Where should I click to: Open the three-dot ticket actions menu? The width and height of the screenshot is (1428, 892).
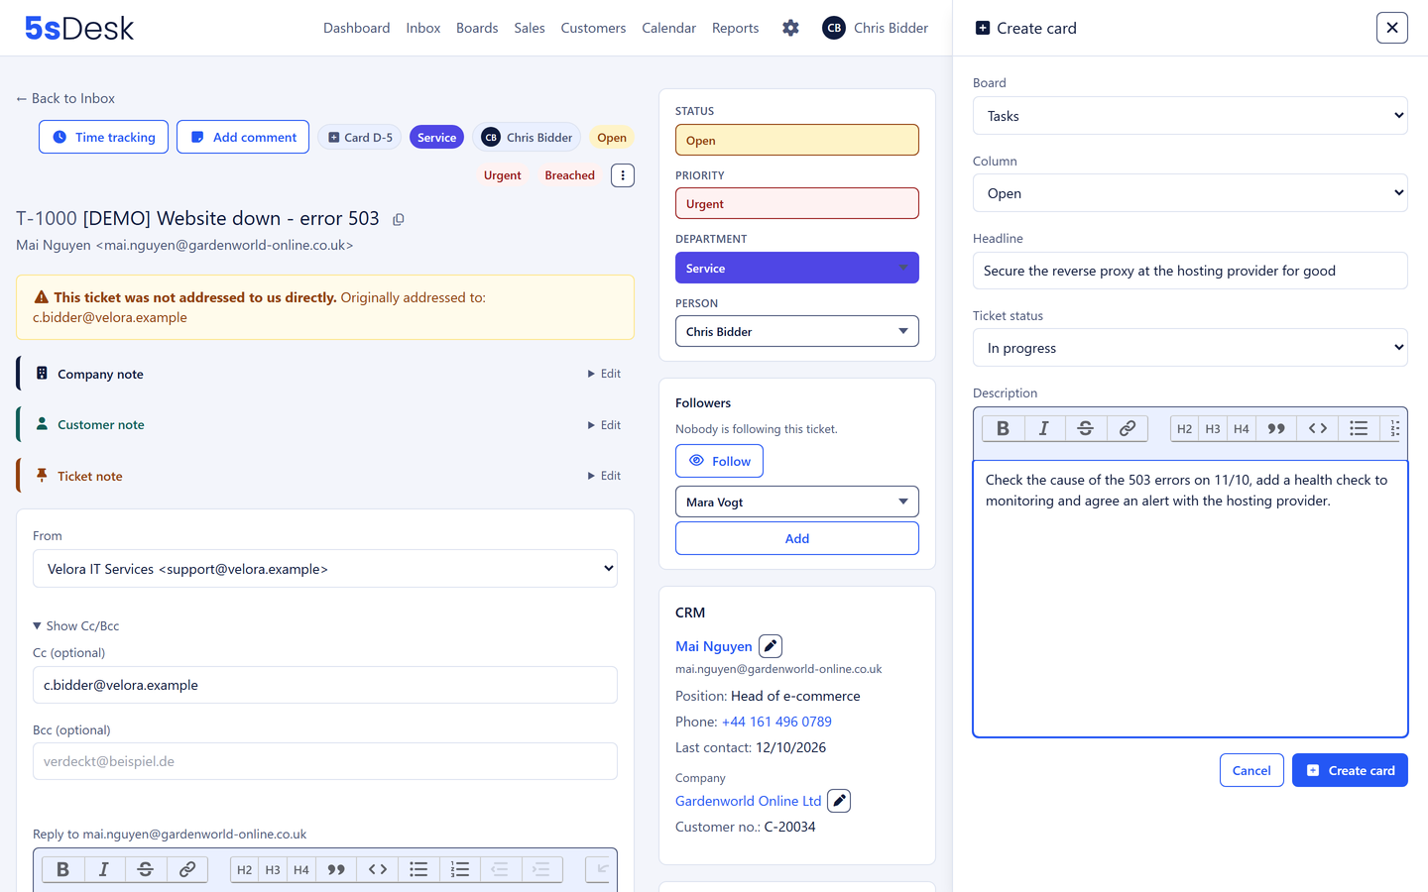pos(623,175)
